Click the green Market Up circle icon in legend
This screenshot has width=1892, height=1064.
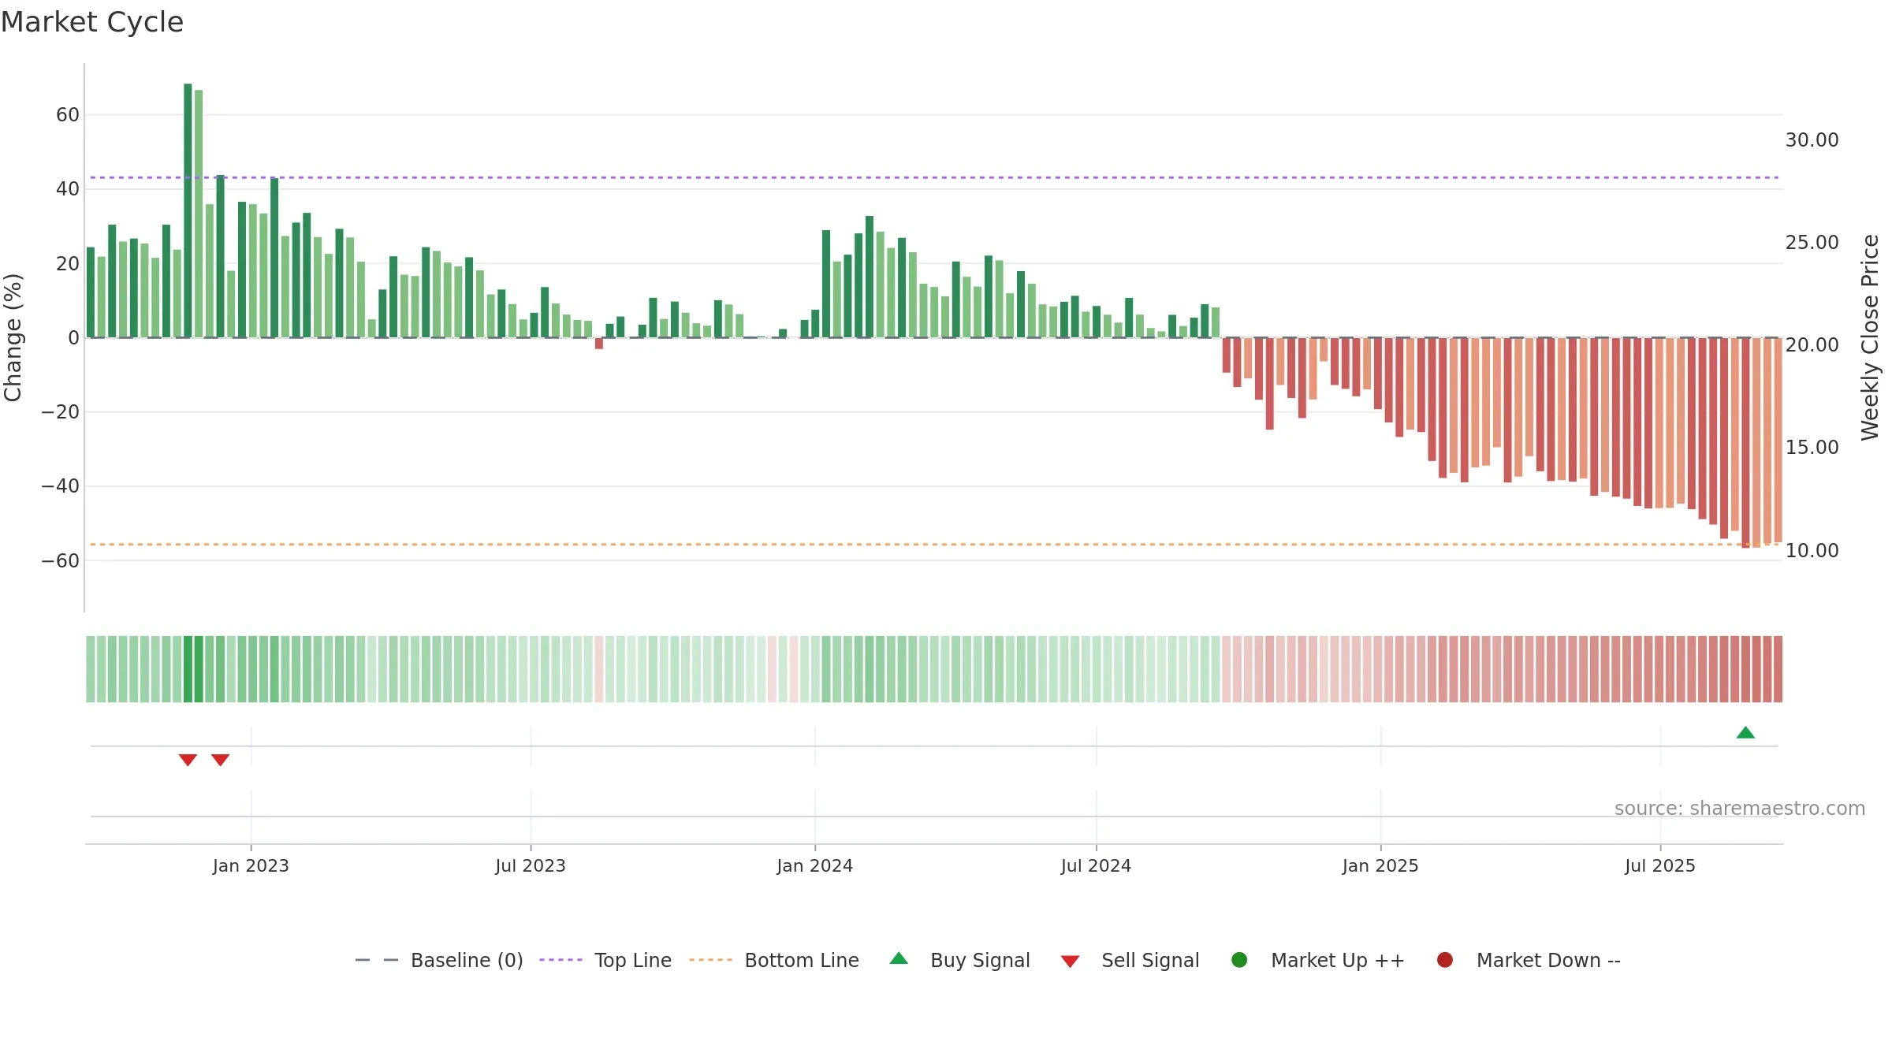(x=1239, y=960)
